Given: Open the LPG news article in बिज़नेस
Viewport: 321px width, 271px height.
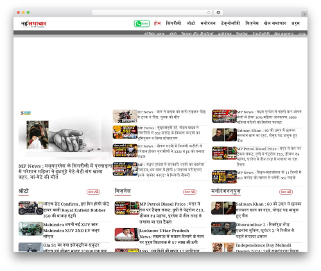Looking at the screenshot, I should [x=169, y=250].
